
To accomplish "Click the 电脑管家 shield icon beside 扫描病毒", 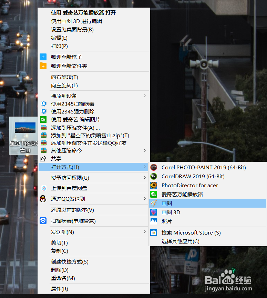I will [43, 221].
